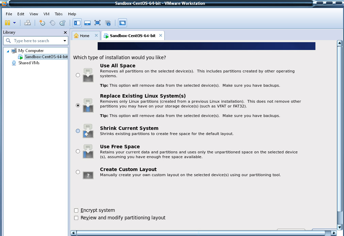
Task: Select the Use All Space radio button
Action: coord(78,75)
